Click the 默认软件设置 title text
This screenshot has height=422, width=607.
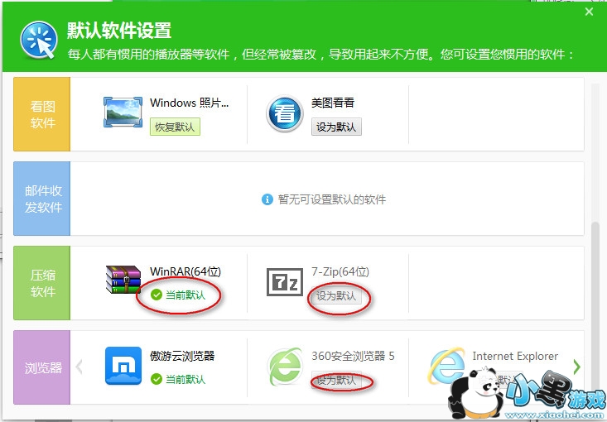[x=119, y=30]
